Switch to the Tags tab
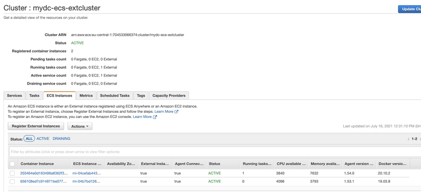421x192 pixels. (x=141, y=95)
